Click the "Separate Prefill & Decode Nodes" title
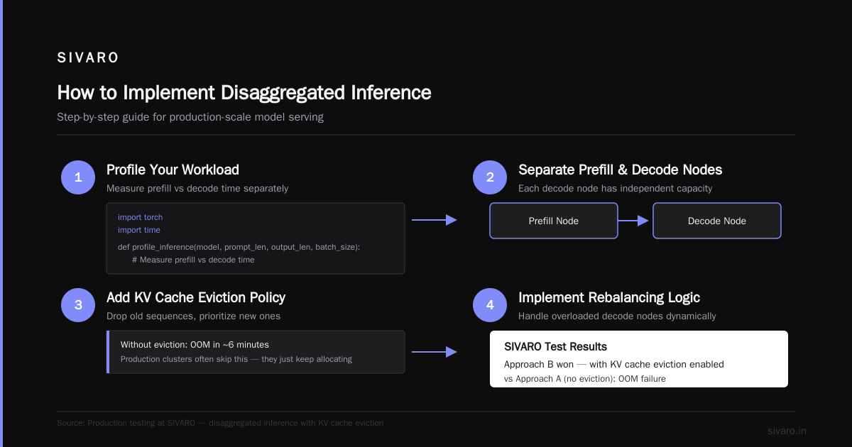The width and height of the screenshot is (852, 447). 621,170
